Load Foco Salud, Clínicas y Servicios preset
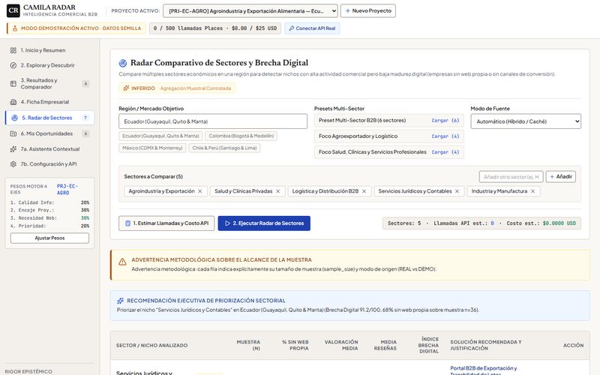 [x=445, y=152]
